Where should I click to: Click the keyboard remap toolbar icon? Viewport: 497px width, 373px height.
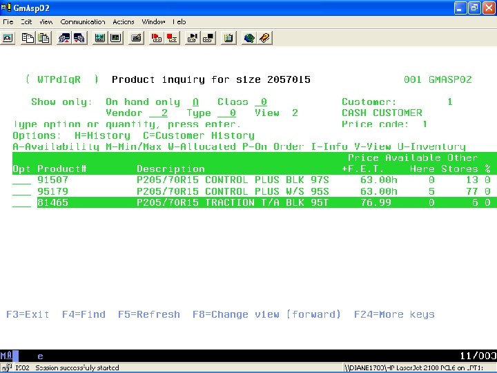tap(136, 38)
